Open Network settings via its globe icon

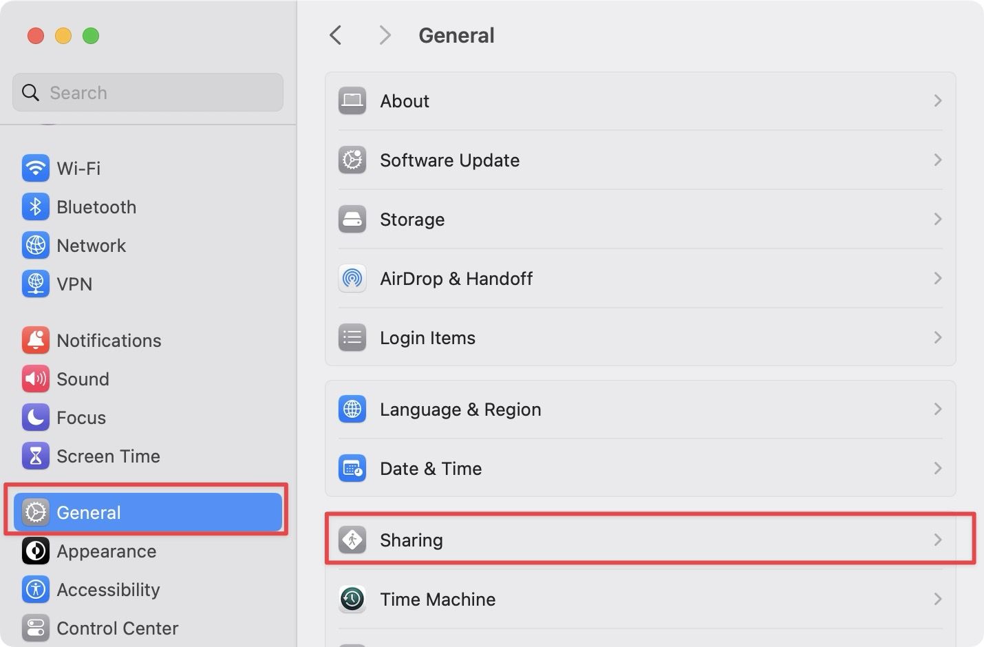[35, 245]
